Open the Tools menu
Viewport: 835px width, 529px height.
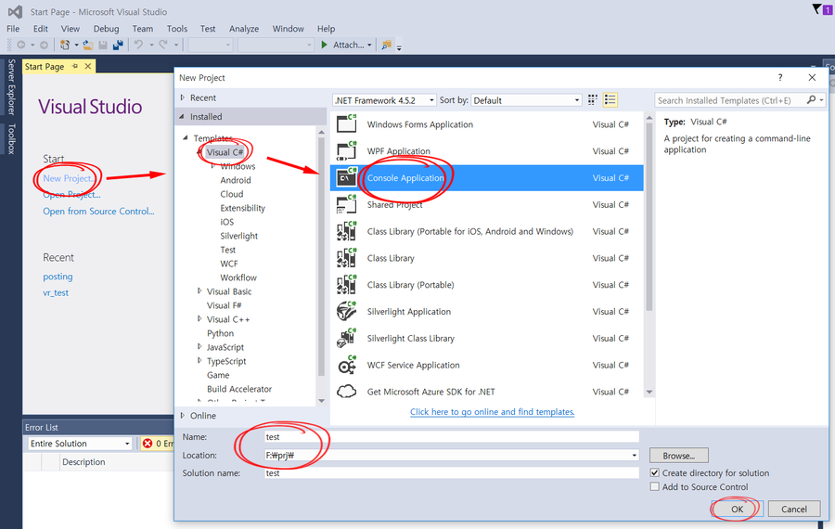coord(177,29)
